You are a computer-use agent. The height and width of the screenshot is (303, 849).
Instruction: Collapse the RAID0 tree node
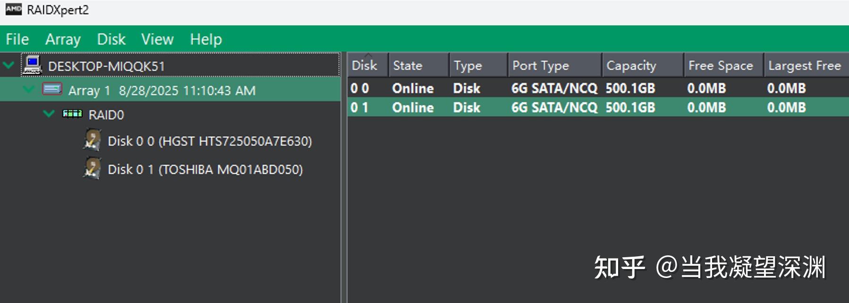pos(49,113)
